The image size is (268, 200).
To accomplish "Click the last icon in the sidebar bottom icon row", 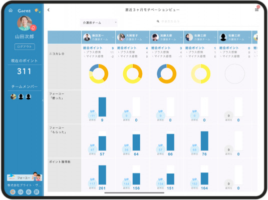I will click(x=37, y=192).
